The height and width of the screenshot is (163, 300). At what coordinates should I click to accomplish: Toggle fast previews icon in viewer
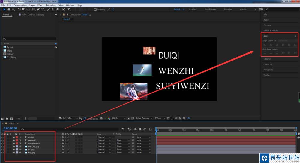(x=172, y=118)
